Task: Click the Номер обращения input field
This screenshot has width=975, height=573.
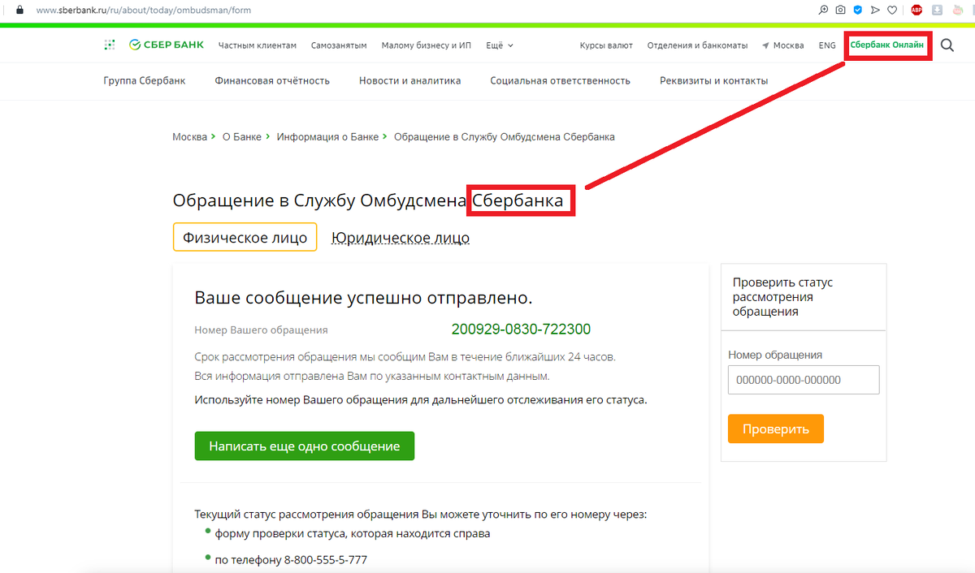Action: (803, 379)
